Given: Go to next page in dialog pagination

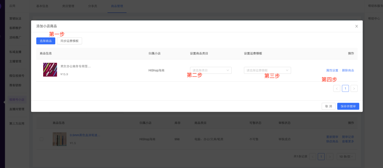Looking at the screenshot, I should [354, 89].
